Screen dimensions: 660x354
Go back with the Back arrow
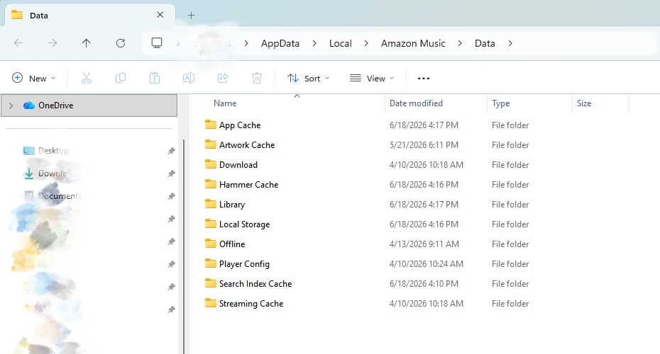click(18, 42)
